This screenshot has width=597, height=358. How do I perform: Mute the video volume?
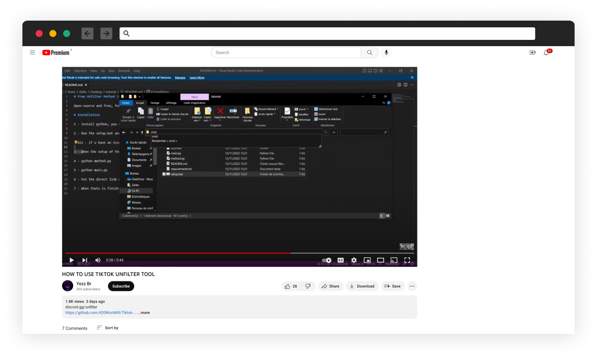(x=98, y=260)
